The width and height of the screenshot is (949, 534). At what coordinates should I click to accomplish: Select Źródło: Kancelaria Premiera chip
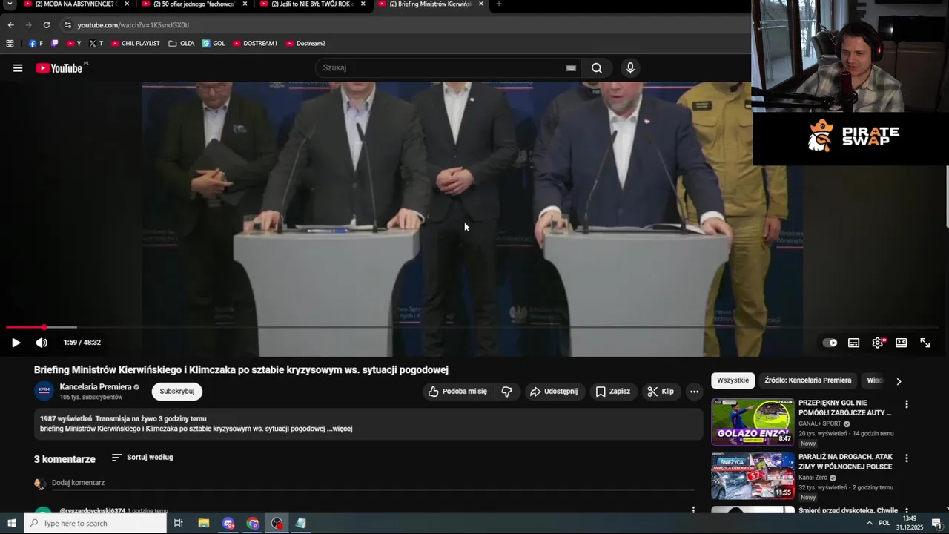tap(808, 380)
